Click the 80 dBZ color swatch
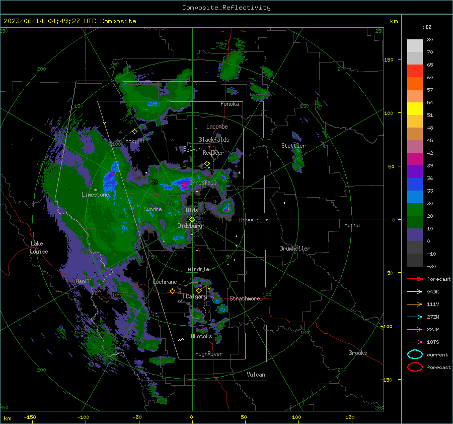The height and width of the screenshot is (424, 453). tap(415, 45)
